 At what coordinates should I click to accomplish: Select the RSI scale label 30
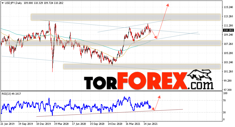(x=224, y=112)
